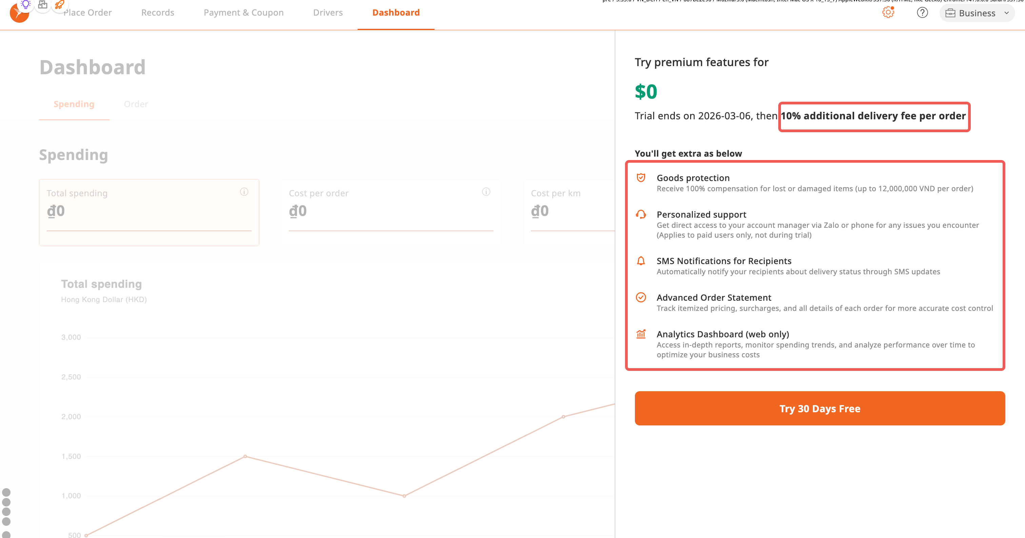Click the Try premium features for heading
Screen dimensions: 1025x538
tap(702, 62)
